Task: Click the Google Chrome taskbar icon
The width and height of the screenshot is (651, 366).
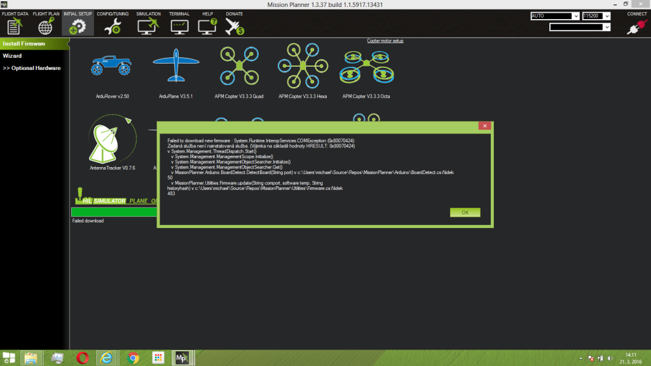Action: click(133, 357)
